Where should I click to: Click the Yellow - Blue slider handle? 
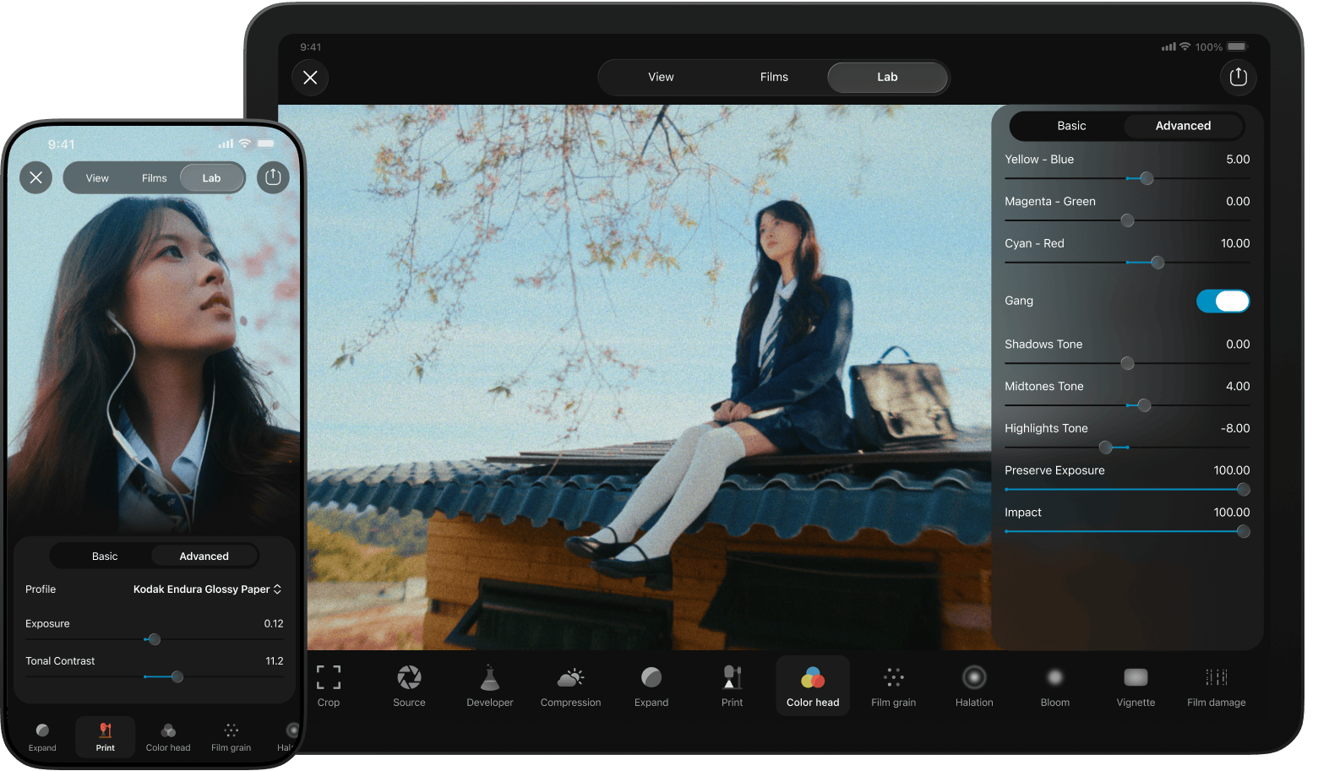(1146, 178)
